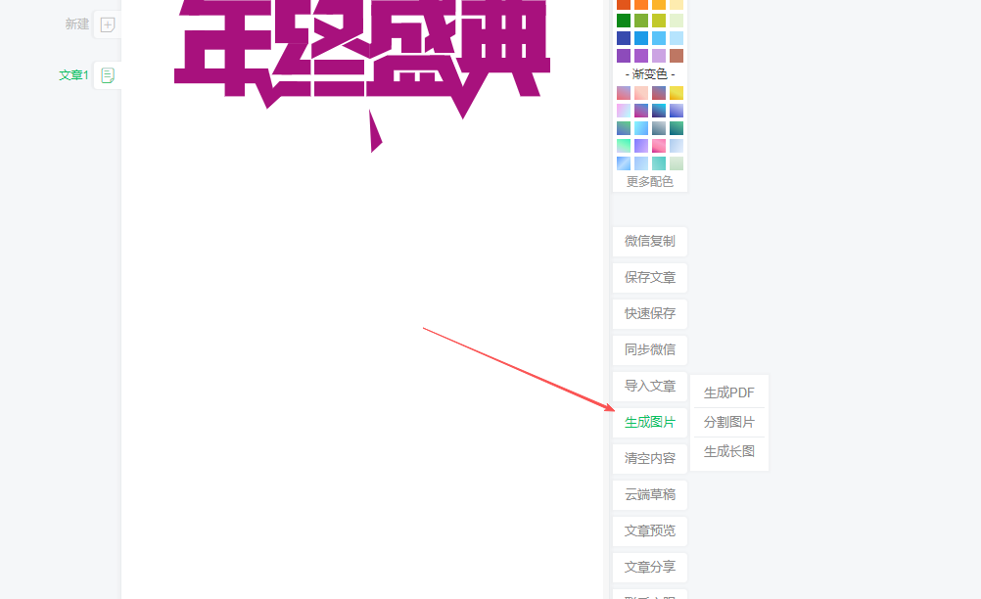The height and width of the screenshot is (599, 981).
Task: Pick the dark green color swatch
Action: [624, 21]
